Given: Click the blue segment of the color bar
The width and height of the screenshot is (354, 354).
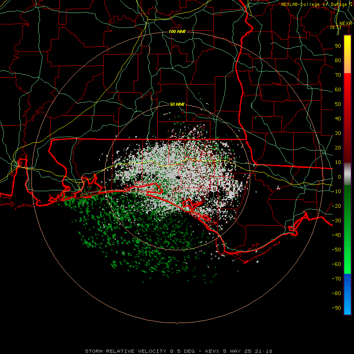Looking at the screenshot, I should 347,294.
